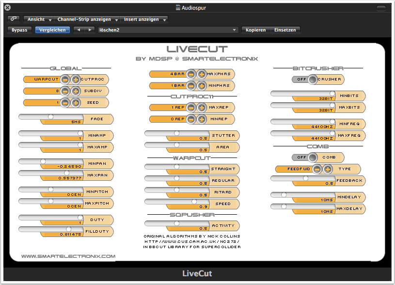The image size is (395, 285).
Task: Click the Kopieren button
Action: click(x=256, y=30)
